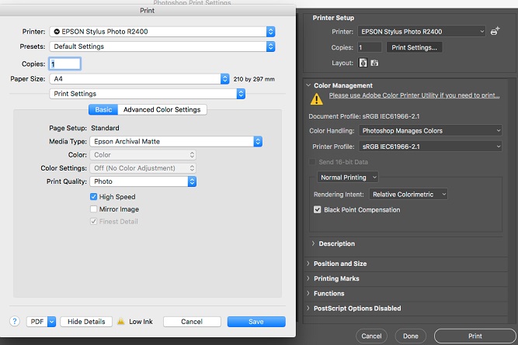Viewport: 518px width, 345px height.
Task: Click the add printer icon beside the printer dropdown
Action: [x=495, y=31]
